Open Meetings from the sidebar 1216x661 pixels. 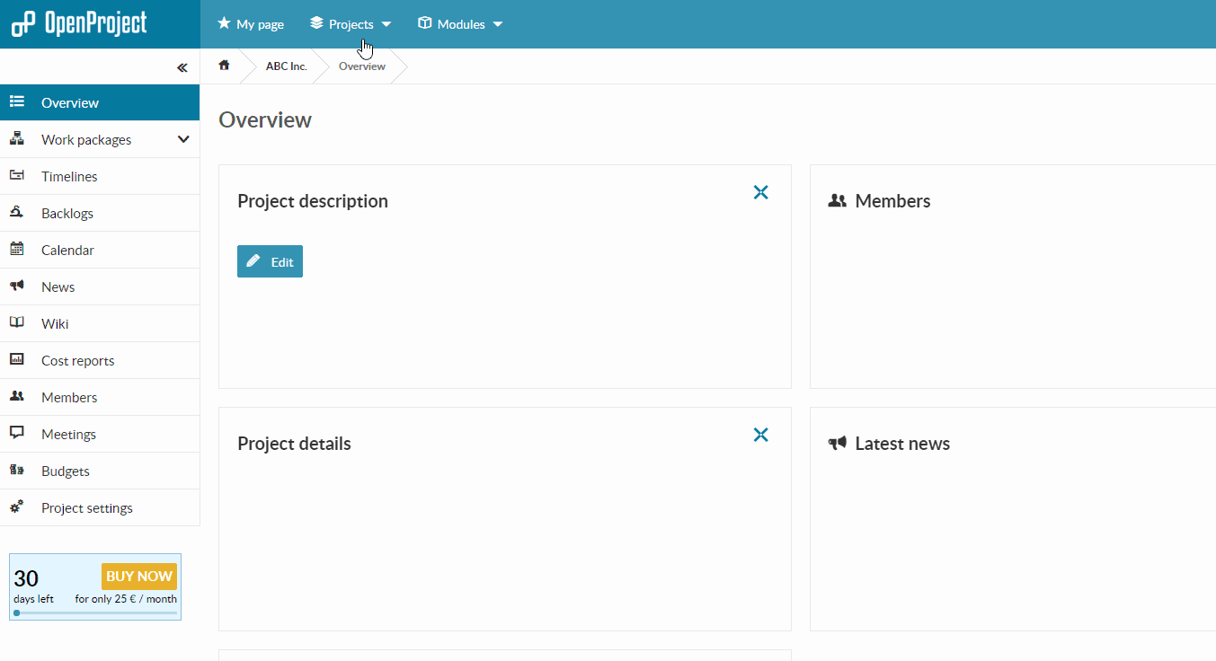tap(68, 435)
